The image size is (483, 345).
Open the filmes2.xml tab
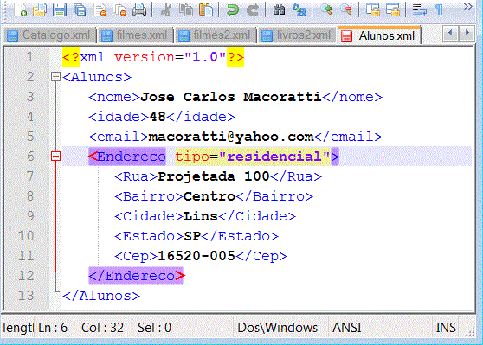pos(216,35)
